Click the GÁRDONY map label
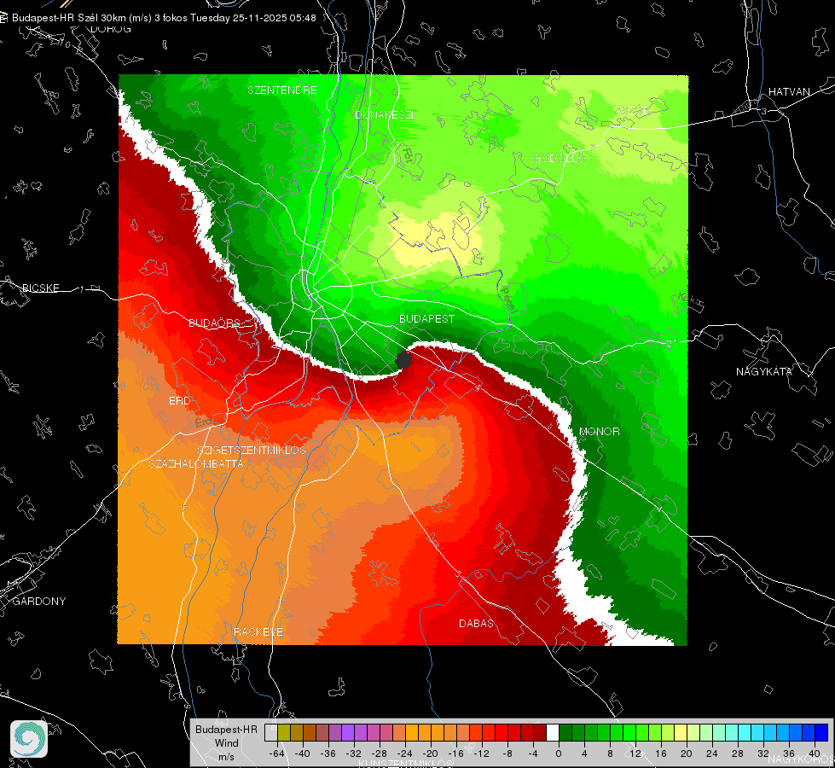The width and height of the screenshot is (835, 768). pos(39,602)
